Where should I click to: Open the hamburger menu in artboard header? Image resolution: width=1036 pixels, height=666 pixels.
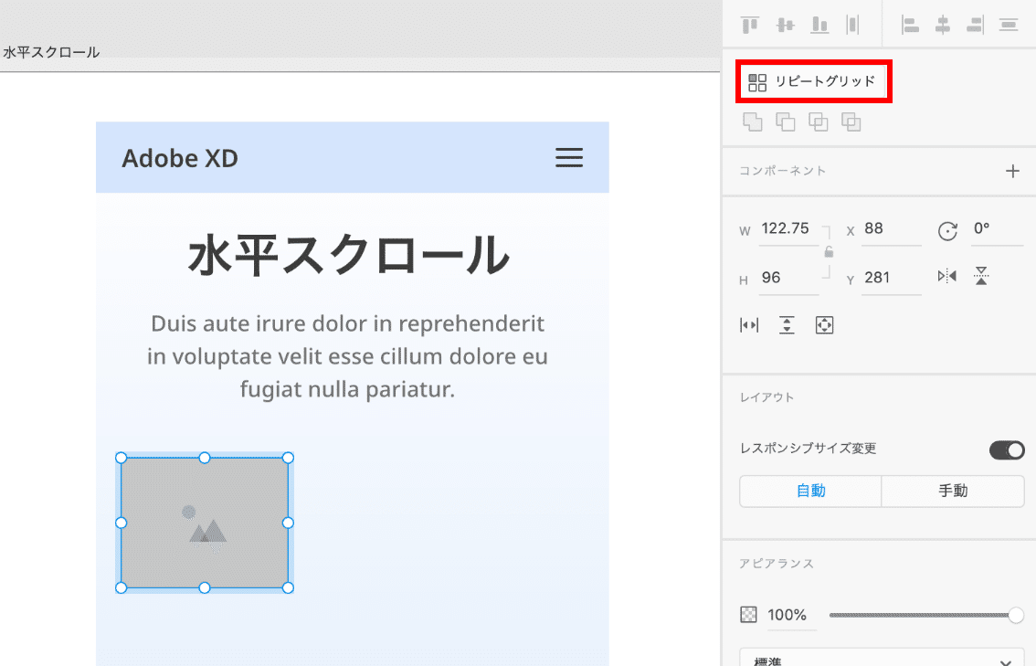(x=569, y=157)
